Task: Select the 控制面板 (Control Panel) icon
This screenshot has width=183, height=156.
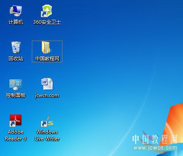Action: [16, 84]
